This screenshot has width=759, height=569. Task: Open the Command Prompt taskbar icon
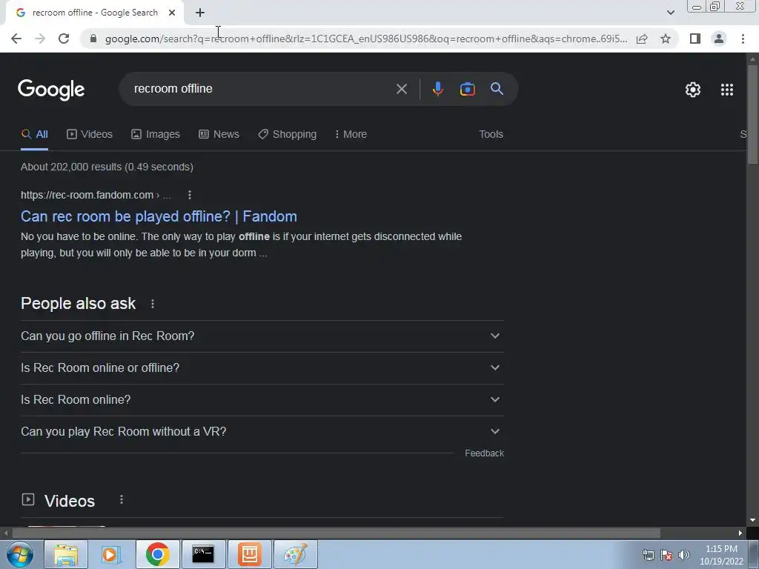click(x=203, y=554)
